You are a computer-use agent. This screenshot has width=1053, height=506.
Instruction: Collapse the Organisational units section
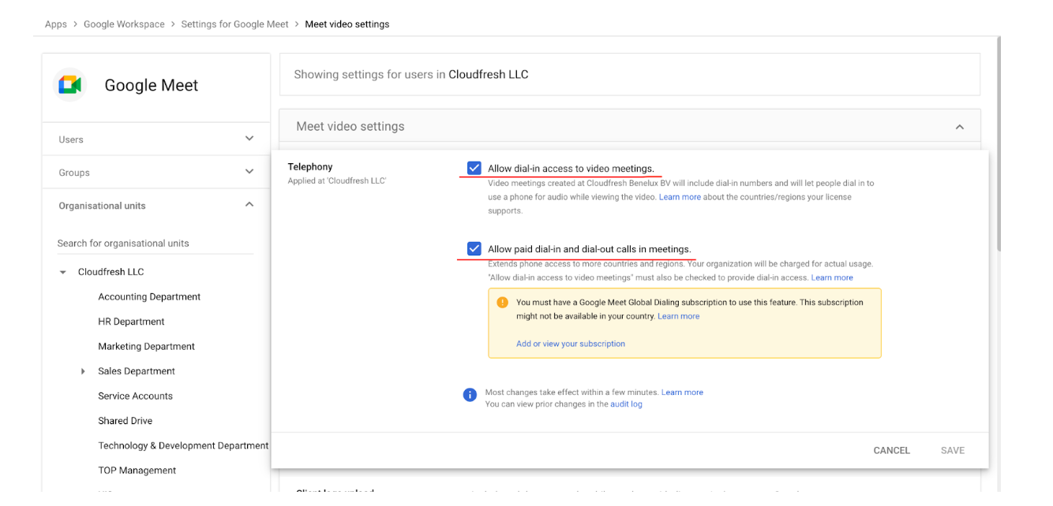[249, 205]
